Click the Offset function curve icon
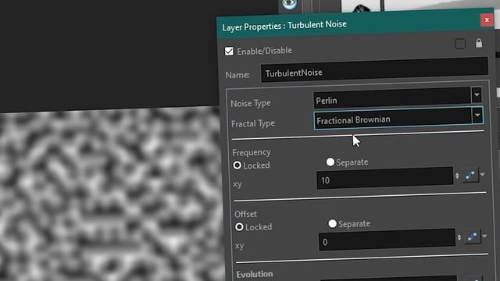500x281 pixels. [x=473, y=237]
